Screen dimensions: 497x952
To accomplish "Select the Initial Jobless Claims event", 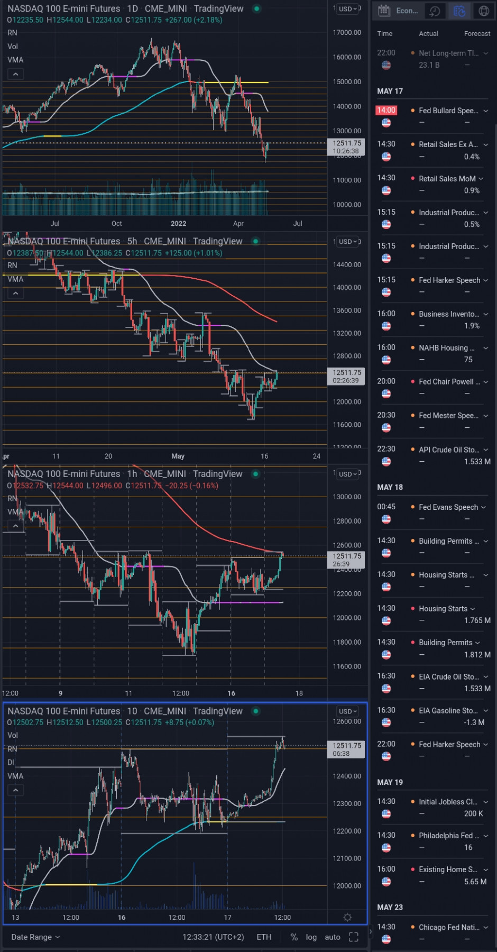I will point(433,808).
